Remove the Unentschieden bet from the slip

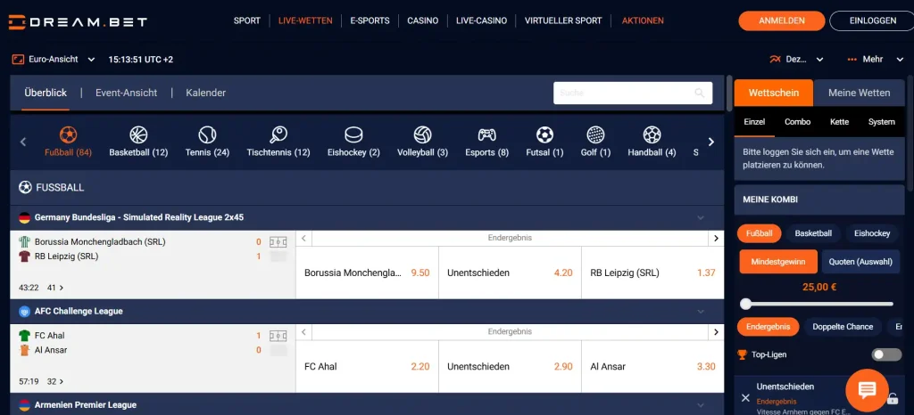click(745, 397)
